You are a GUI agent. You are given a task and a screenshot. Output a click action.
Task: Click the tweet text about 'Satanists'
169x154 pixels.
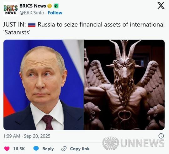point(84,28)
